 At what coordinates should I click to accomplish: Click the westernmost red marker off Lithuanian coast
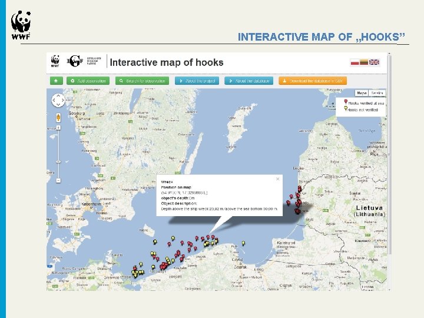click(x=288, y=203)
